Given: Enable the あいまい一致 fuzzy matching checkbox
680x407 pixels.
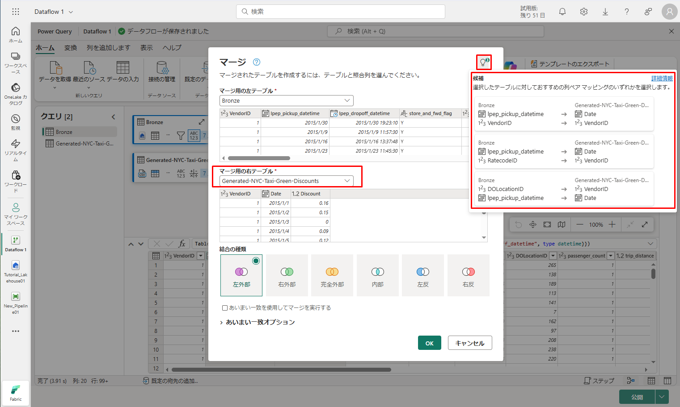Looking at the screenshot, I should (x=225, y=308).
